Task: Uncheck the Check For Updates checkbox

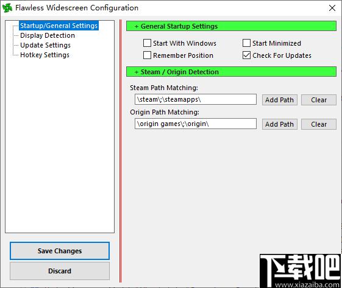Action: pyautogui.click(x=246, y=55)
